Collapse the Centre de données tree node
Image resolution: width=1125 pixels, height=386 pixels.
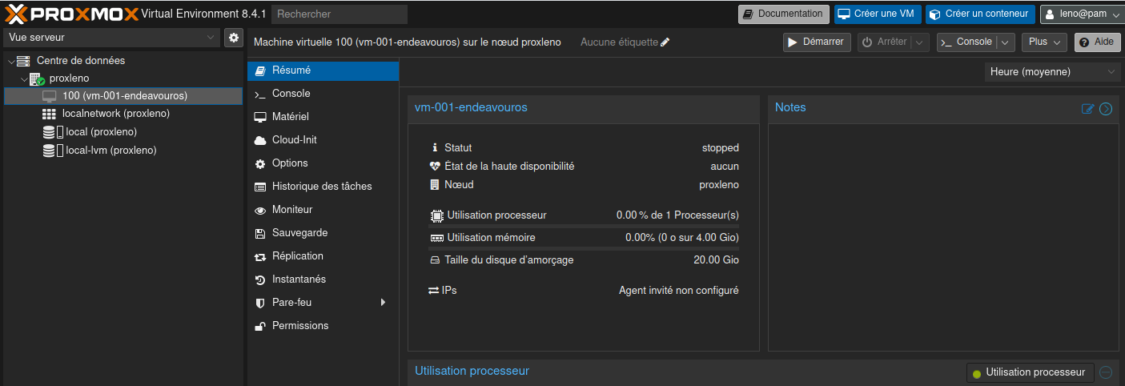(11, 61)
